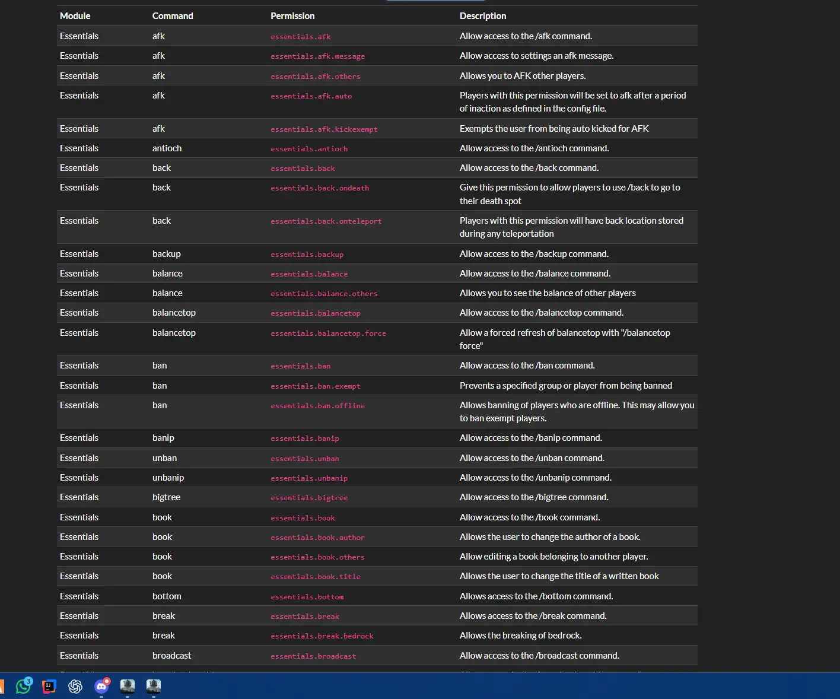Screen dimensions: 840x699
Task: Click "Allow access to the /antioch command." text
Action: click(534, 148)
